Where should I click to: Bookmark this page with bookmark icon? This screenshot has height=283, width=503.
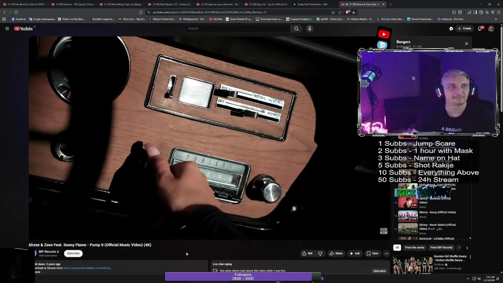(x=141, y=12)
